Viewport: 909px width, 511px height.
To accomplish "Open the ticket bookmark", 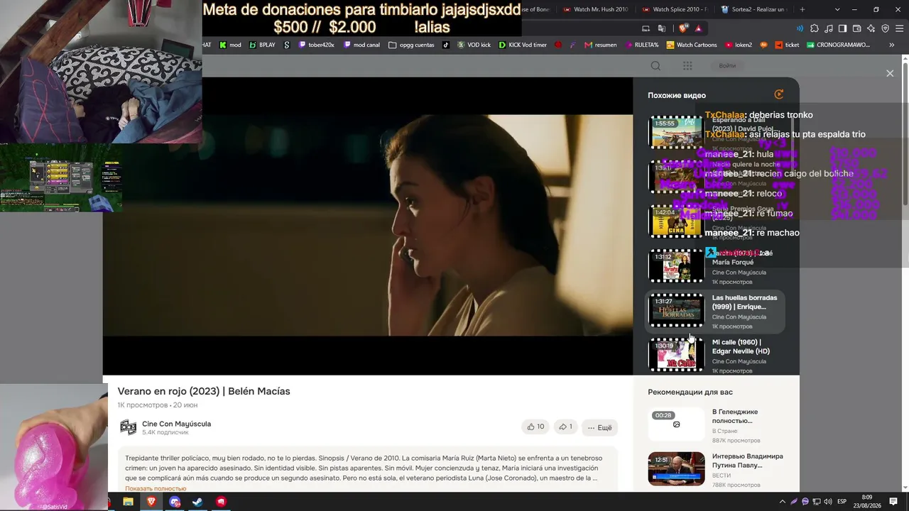I will [x=786, y=45].
